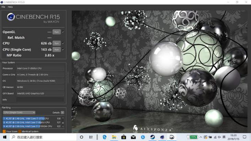Toggle the CPU (Single Core) checkbox

point(63,49)
